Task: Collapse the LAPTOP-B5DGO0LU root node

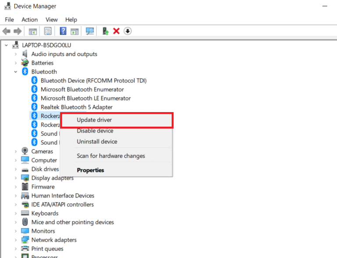Action: tap(6, 45)
